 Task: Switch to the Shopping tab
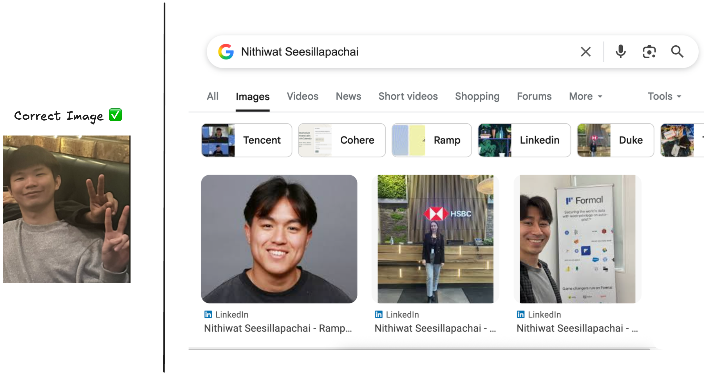[477, 96]
